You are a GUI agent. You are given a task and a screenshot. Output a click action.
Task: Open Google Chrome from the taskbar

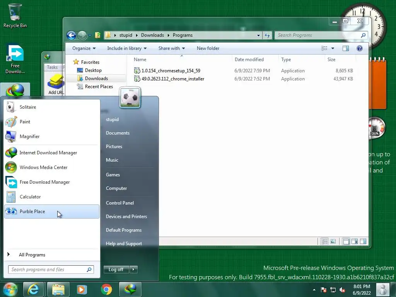pos(106,289)
